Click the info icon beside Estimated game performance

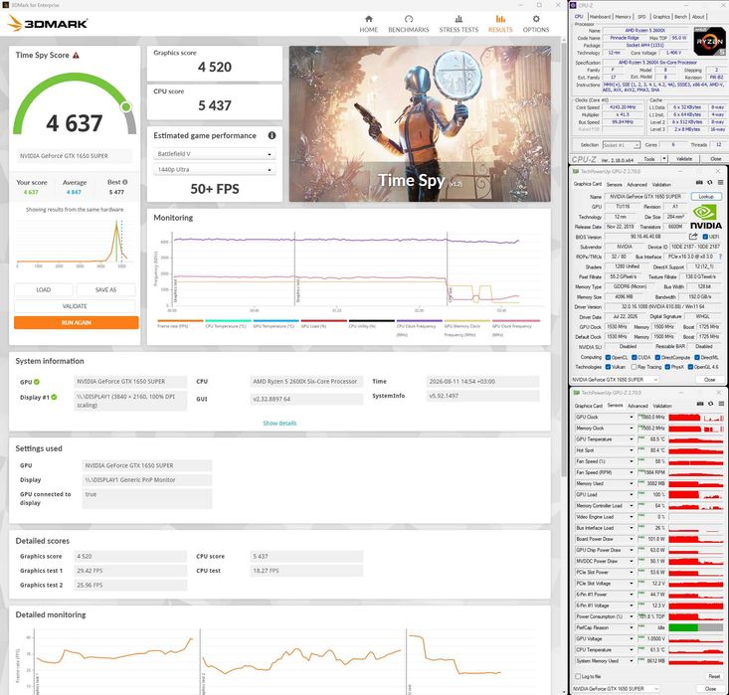[272, 135]
